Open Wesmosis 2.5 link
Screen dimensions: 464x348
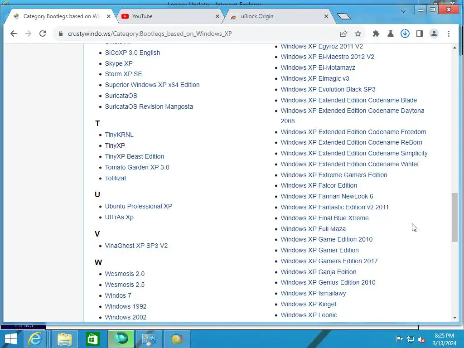tap(125, 285)
